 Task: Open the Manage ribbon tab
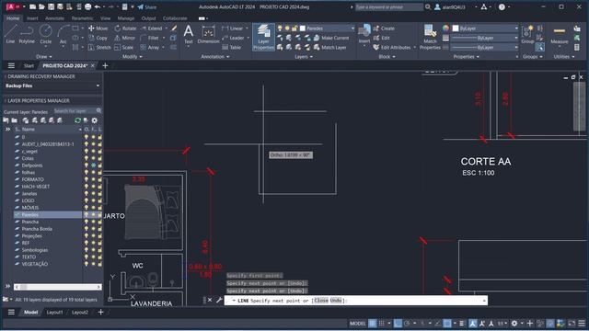(x=125, y=18)
